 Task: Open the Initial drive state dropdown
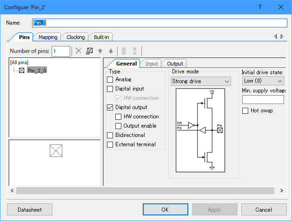tap(263, 81)
